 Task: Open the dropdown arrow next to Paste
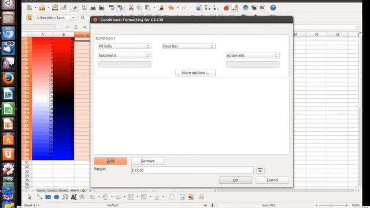[x=154, y=8]
